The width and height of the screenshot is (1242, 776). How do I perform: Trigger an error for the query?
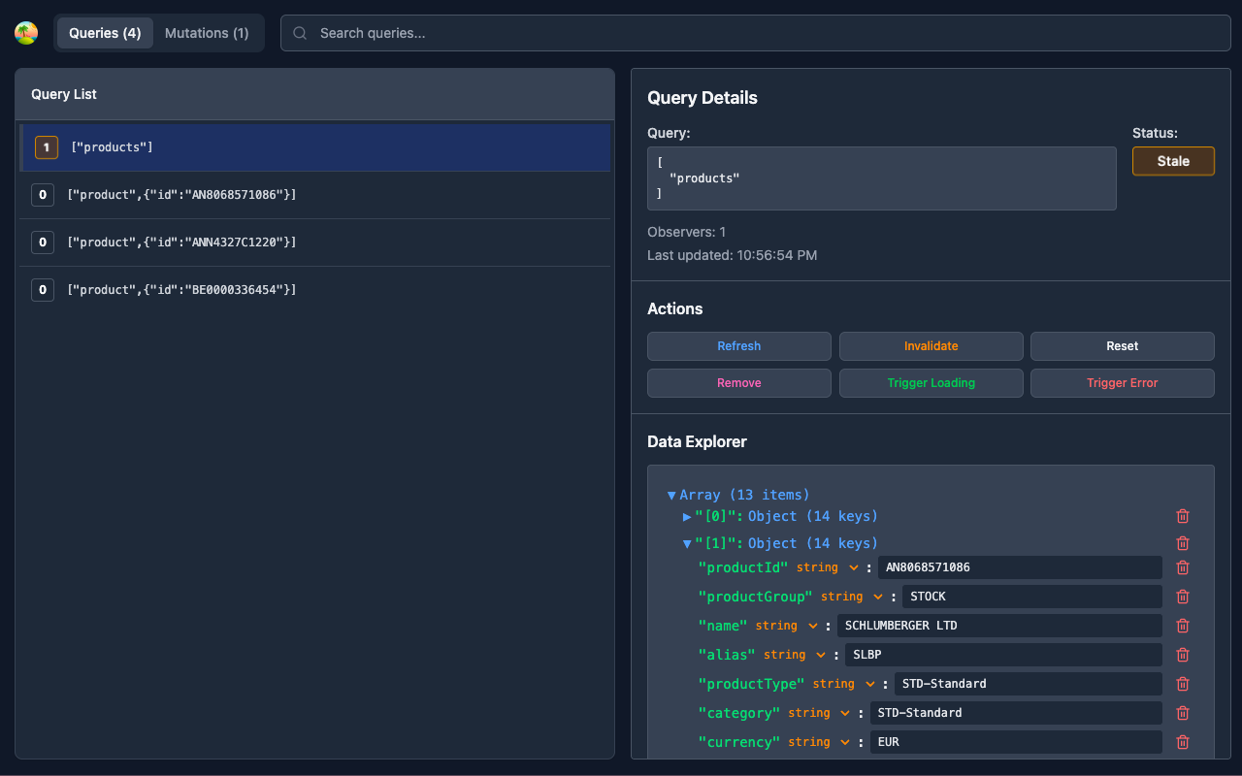tap(1122, 382)
